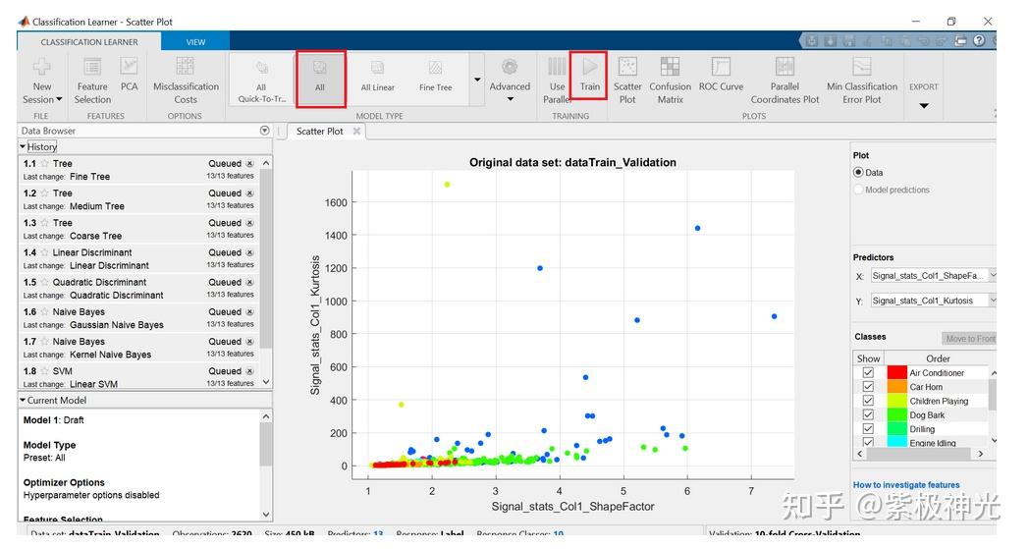
Task: Uncheck Show for Car Horn class
Action: [868, 387]
